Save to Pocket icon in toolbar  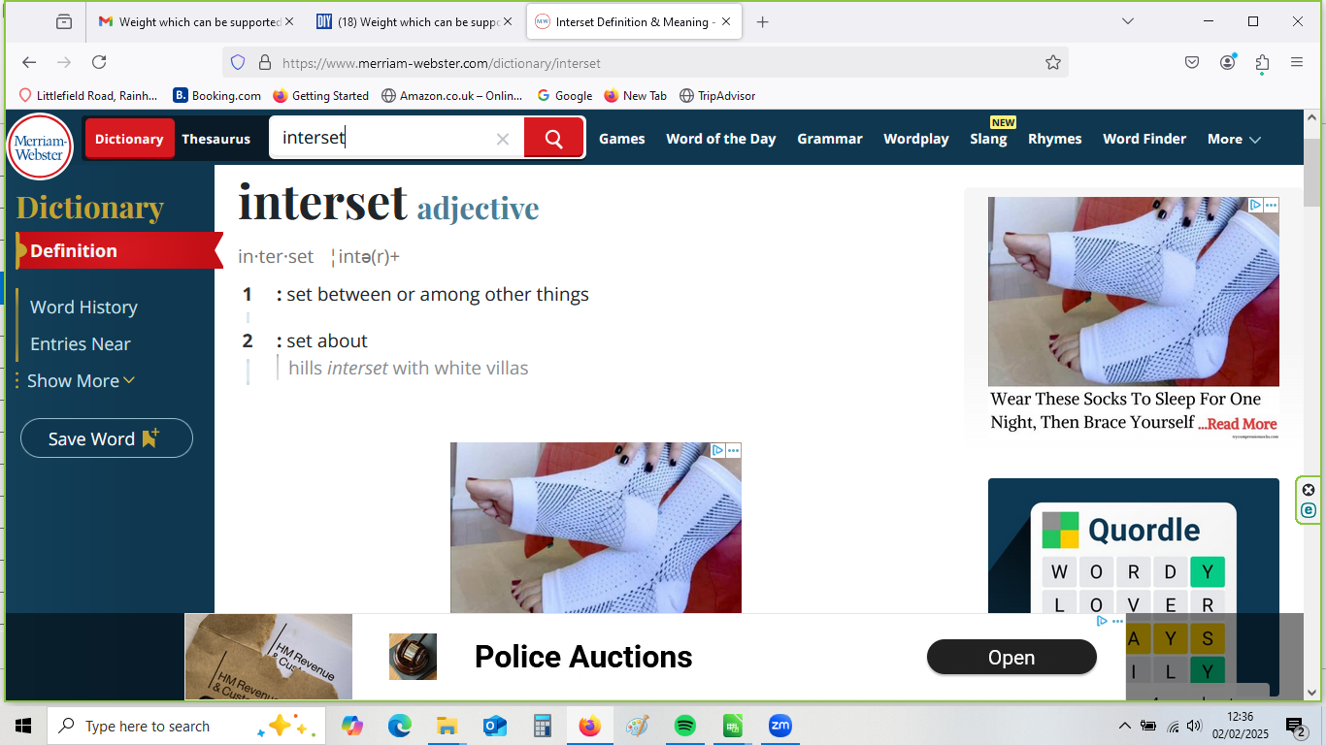(1192, 62)
